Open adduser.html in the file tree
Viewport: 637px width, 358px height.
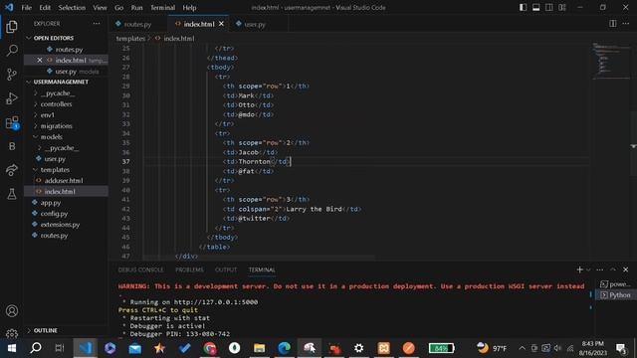pyautogui.click(x=64, y=181)
